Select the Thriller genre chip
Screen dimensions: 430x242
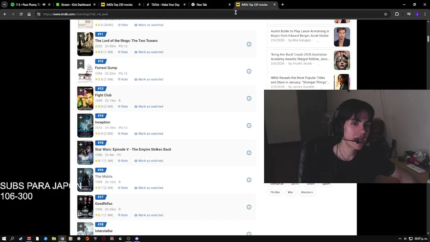(x=275, y=192)
